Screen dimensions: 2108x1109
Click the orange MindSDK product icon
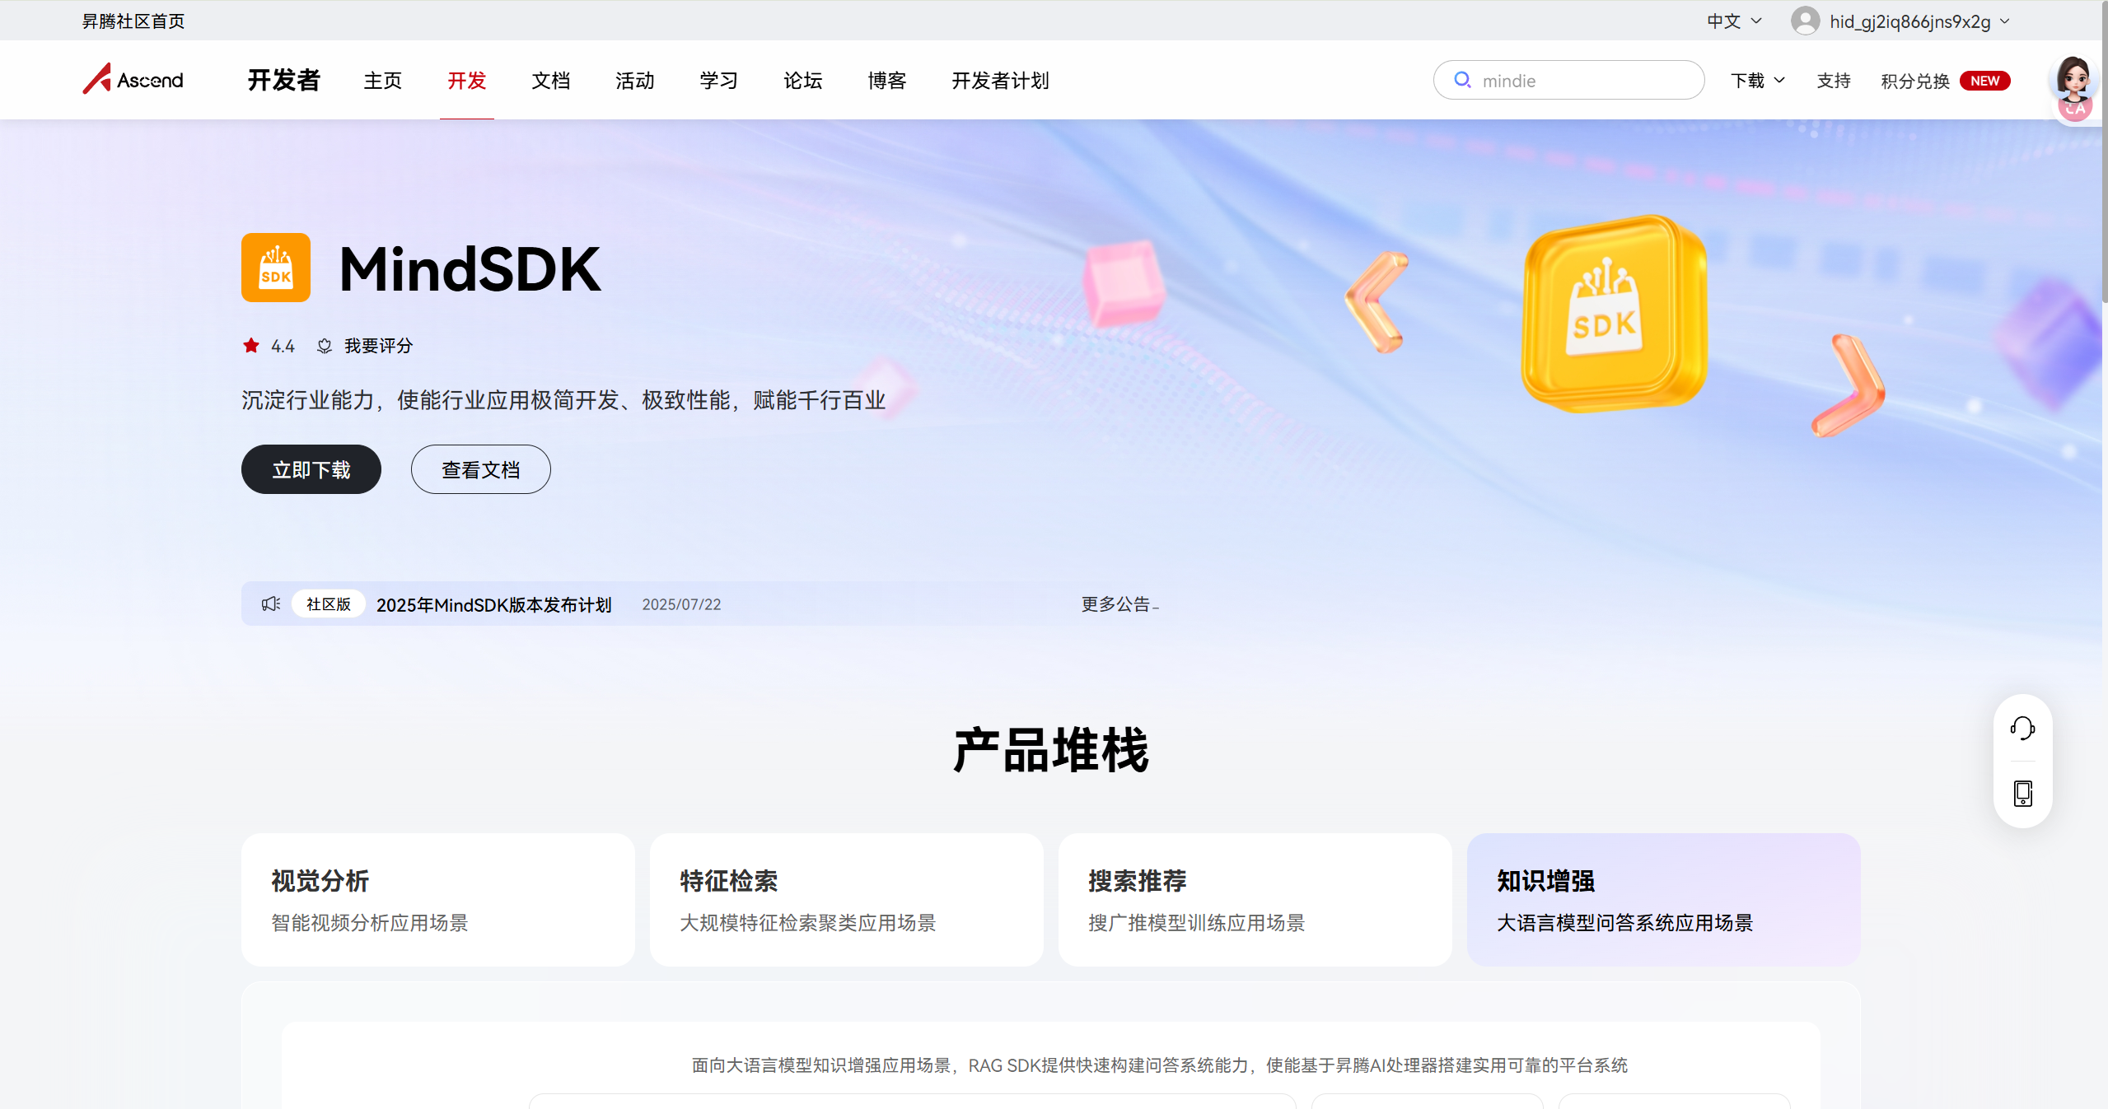coord(276,268)
